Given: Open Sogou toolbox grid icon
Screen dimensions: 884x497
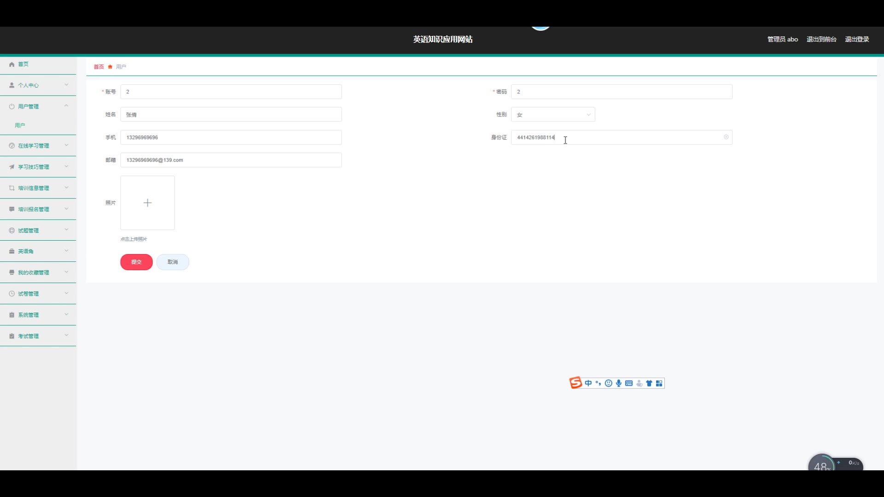Looking at the screenshot, I should pos(659,383).
